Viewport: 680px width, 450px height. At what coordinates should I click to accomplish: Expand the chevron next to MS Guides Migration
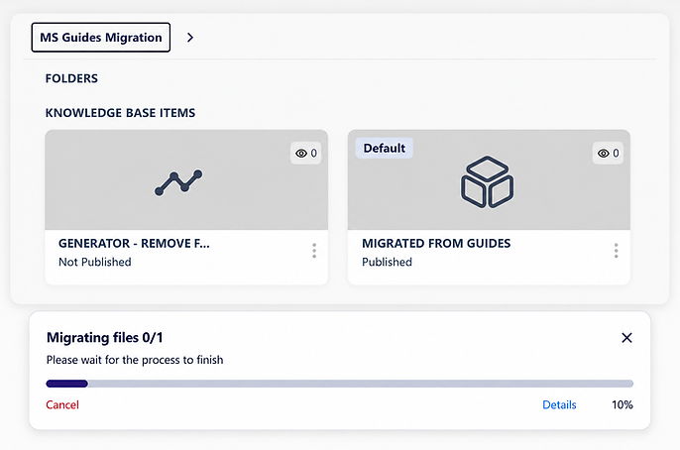(x=190, y=38)
